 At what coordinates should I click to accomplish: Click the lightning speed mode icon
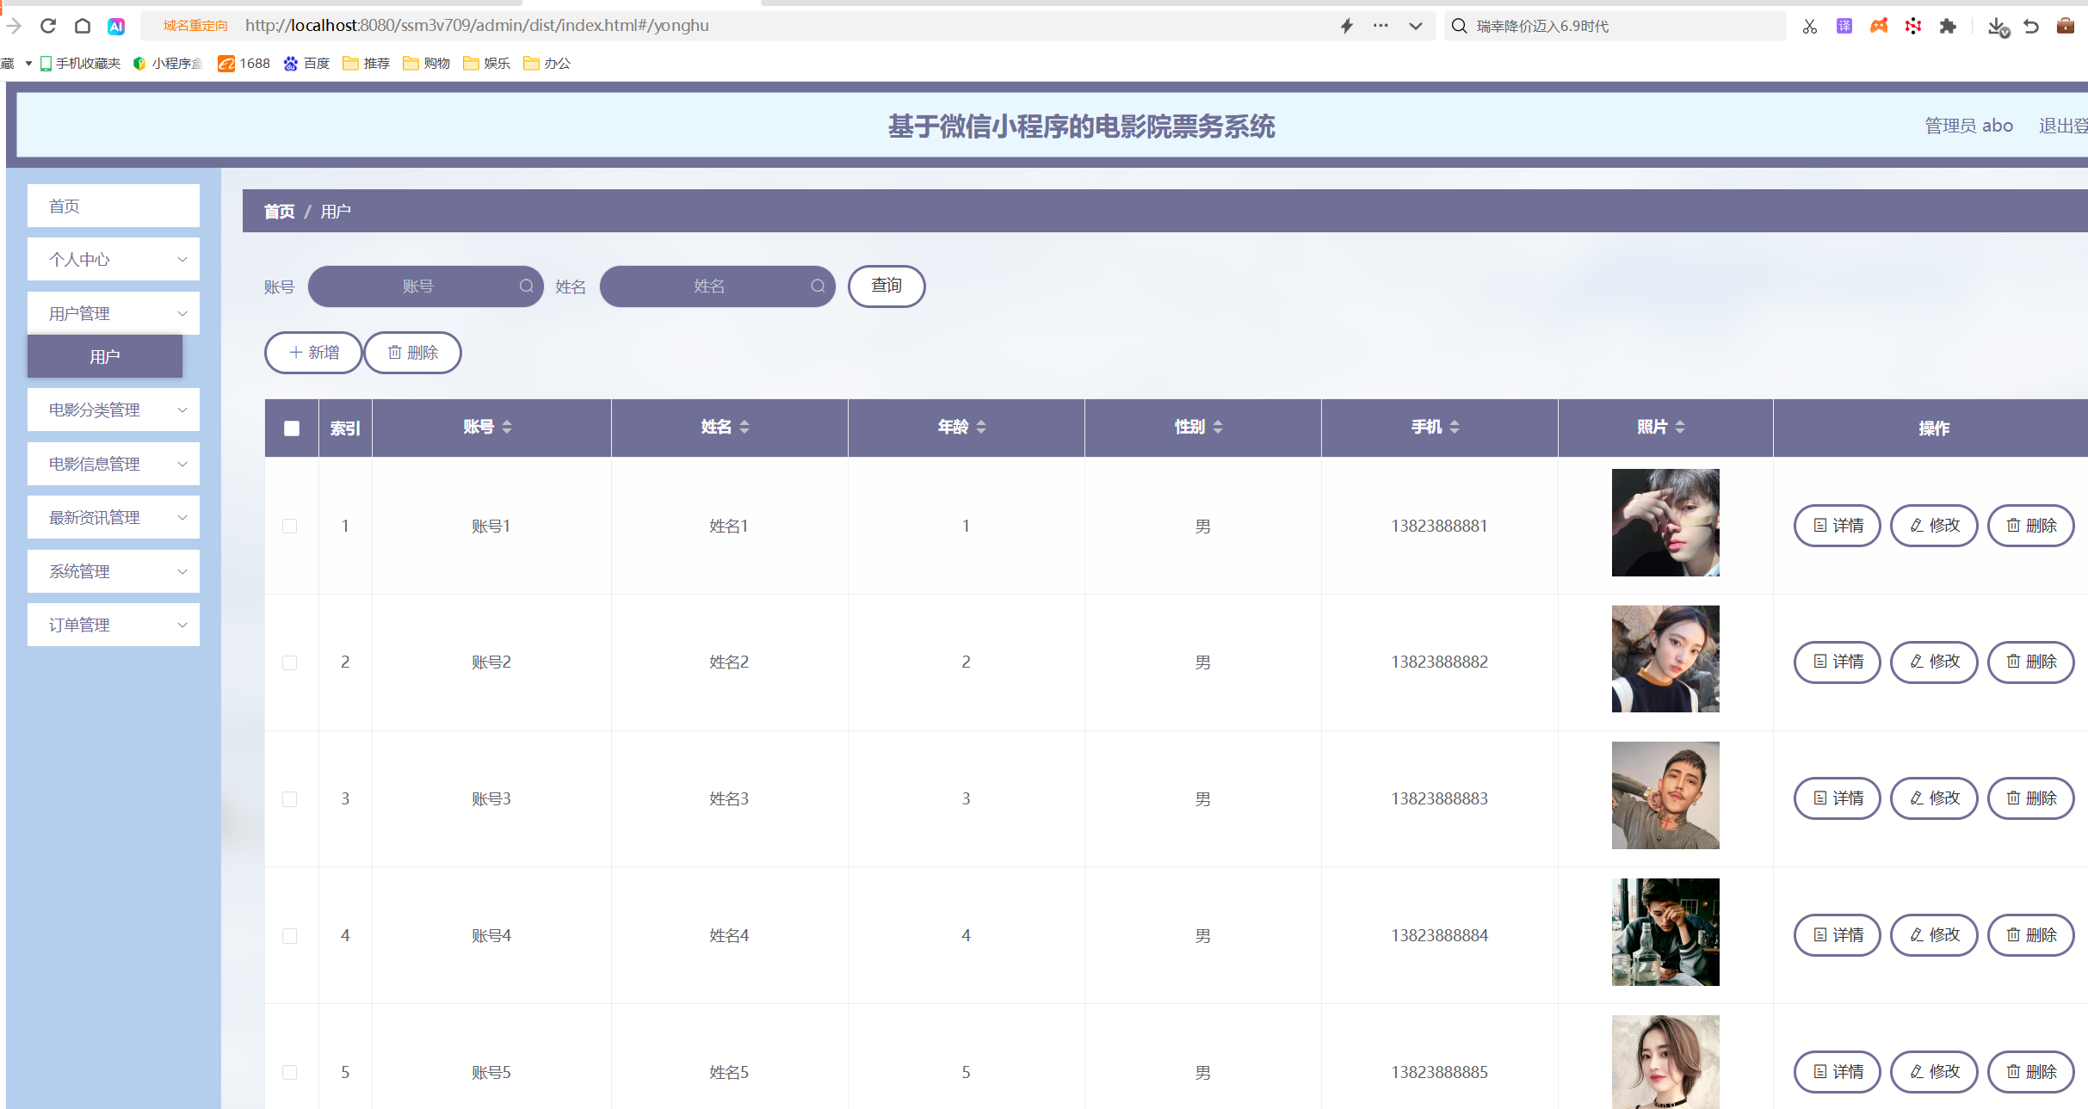[1347, 26]
